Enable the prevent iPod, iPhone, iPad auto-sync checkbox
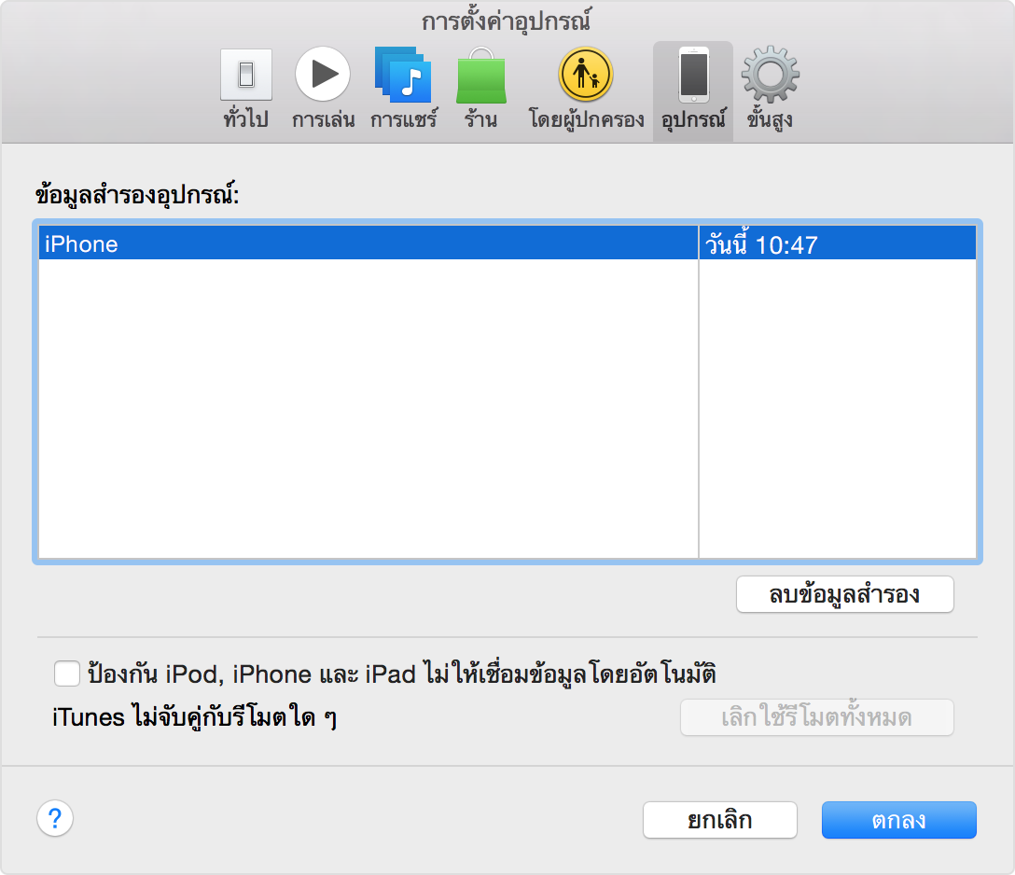This screenshot has width=1015, height=875. [67, 673]
